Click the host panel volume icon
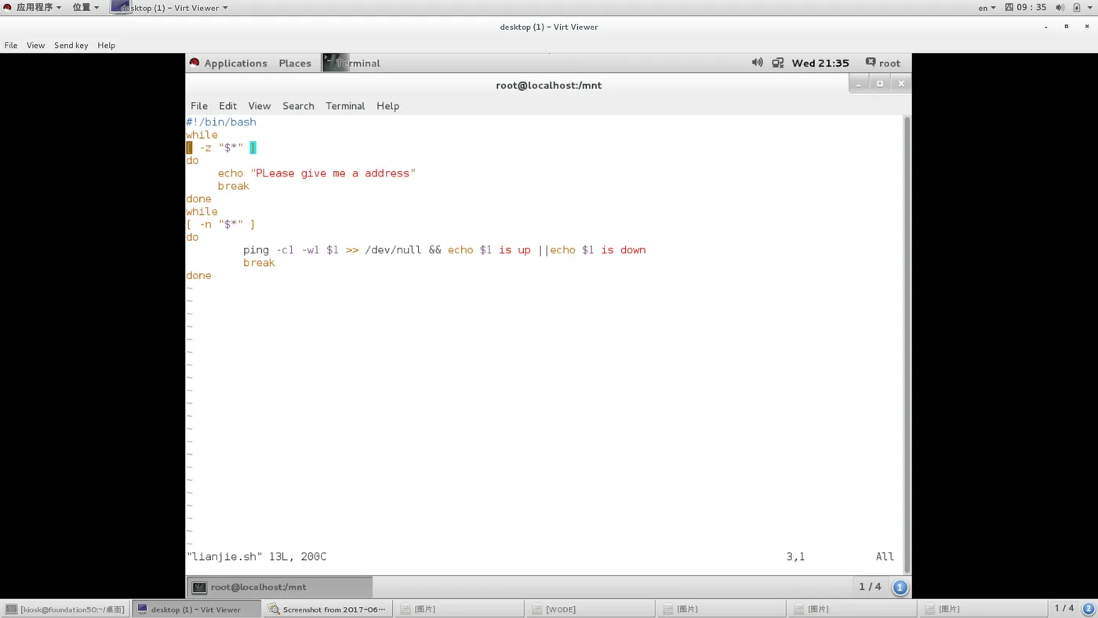The image size is (1098, 618). point(1060,7)
